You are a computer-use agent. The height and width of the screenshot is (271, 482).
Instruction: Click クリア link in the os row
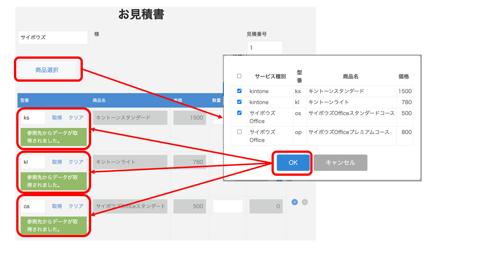(76, 206)
